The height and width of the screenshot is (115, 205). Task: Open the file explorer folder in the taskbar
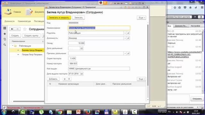click(x=69, y=112)
